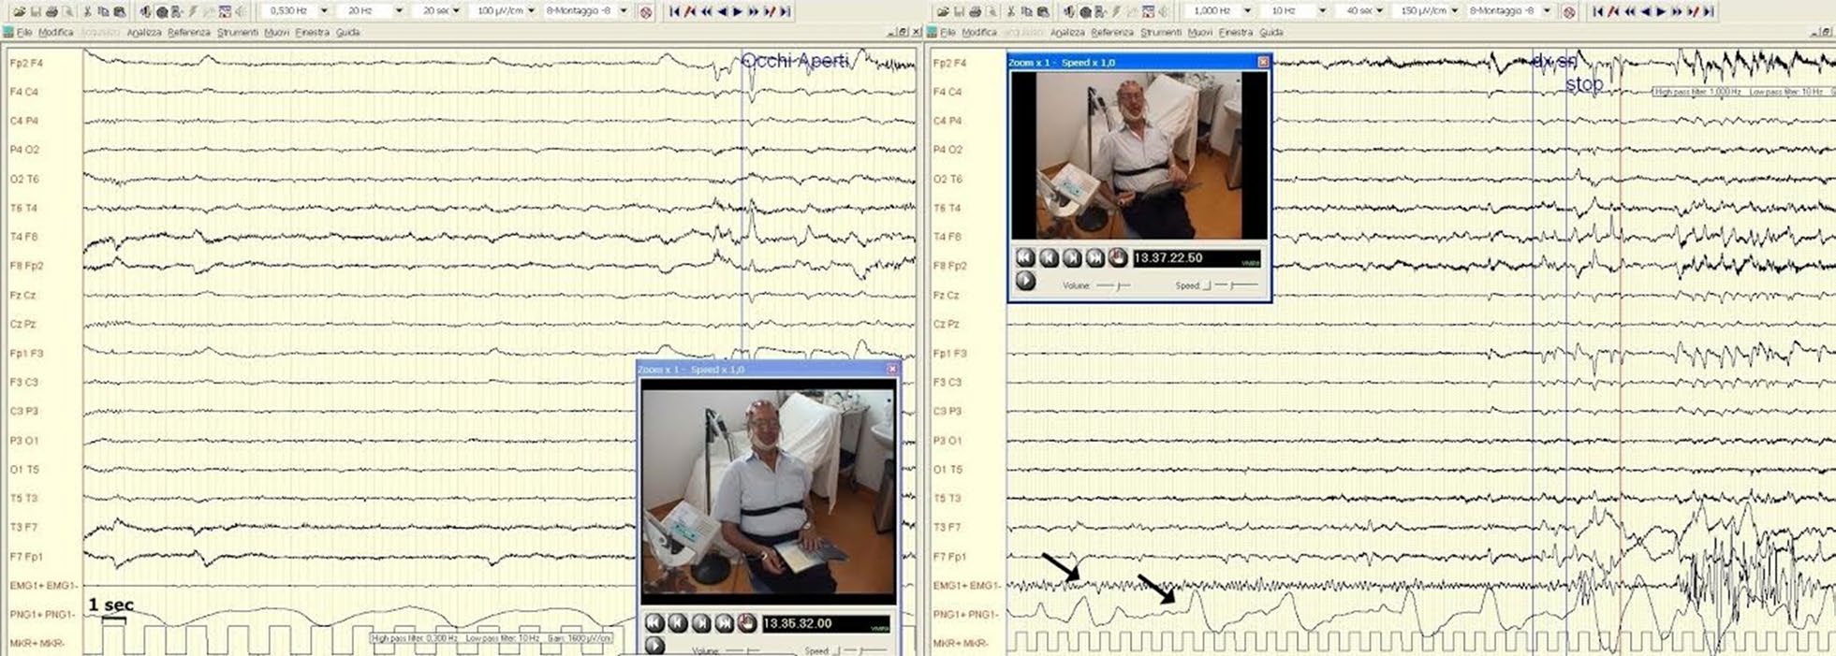Viewport: 1836px width, 656px height.
Task: Open the Strumenti menu in right window
Action: [1160, 32]
